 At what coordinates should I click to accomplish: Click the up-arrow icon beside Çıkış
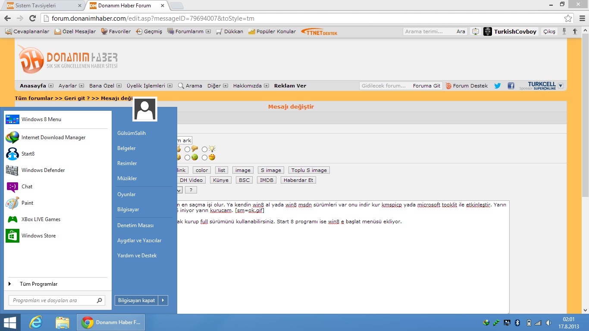pyautogui.click(x=575, y=31)
